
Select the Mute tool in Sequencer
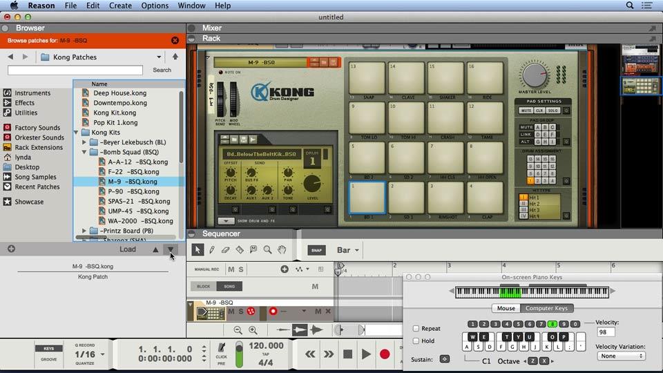pos(253,249)
